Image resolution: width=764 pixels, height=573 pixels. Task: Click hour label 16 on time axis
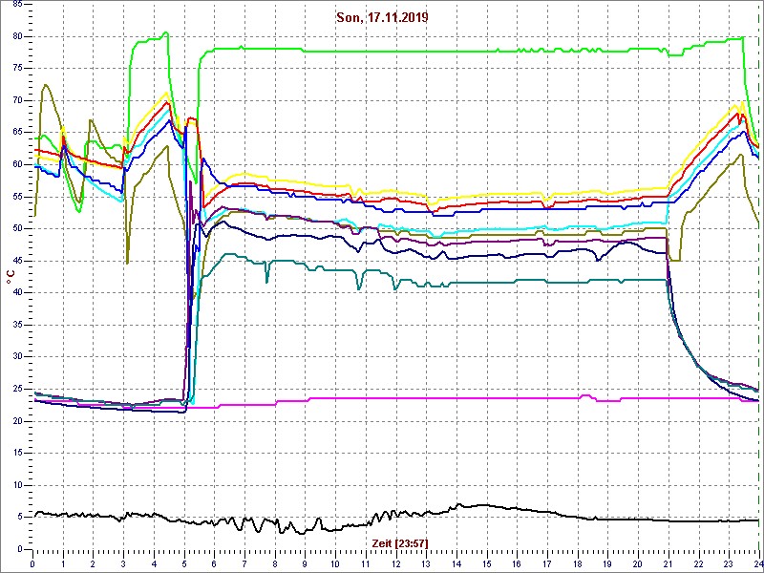click(x=517, y=562)
